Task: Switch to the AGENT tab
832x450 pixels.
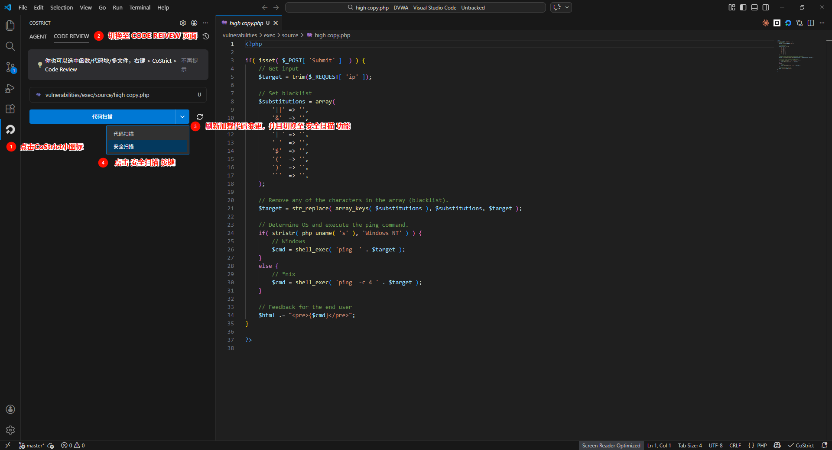Action: pos(38,36)
